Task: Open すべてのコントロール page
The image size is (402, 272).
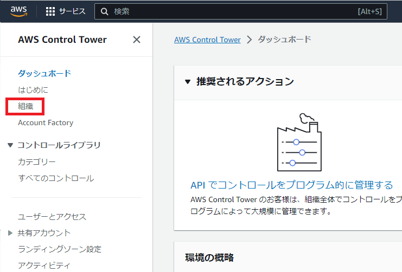Action: coord(56,178)
